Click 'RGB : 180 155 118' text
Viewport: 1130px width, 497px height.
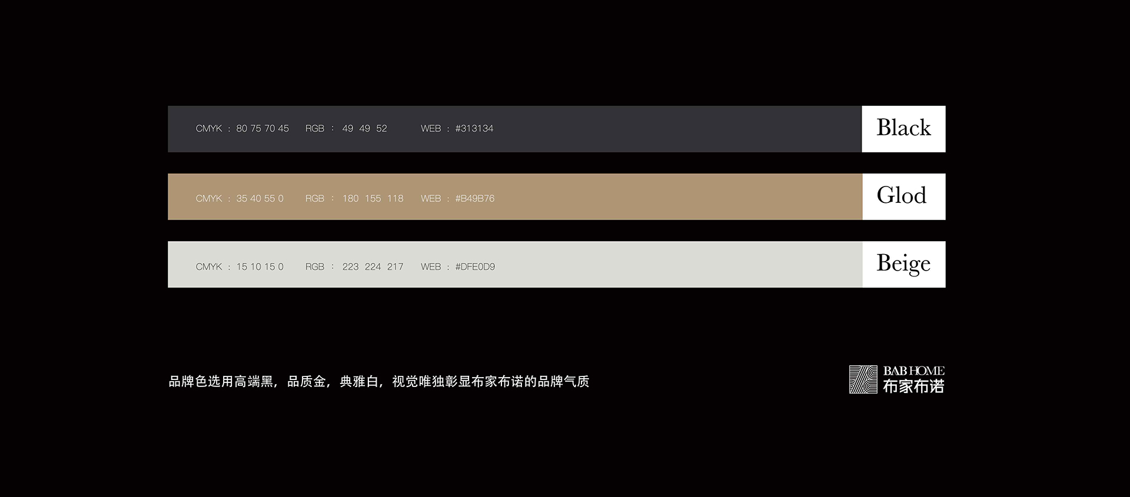point(354,198)
